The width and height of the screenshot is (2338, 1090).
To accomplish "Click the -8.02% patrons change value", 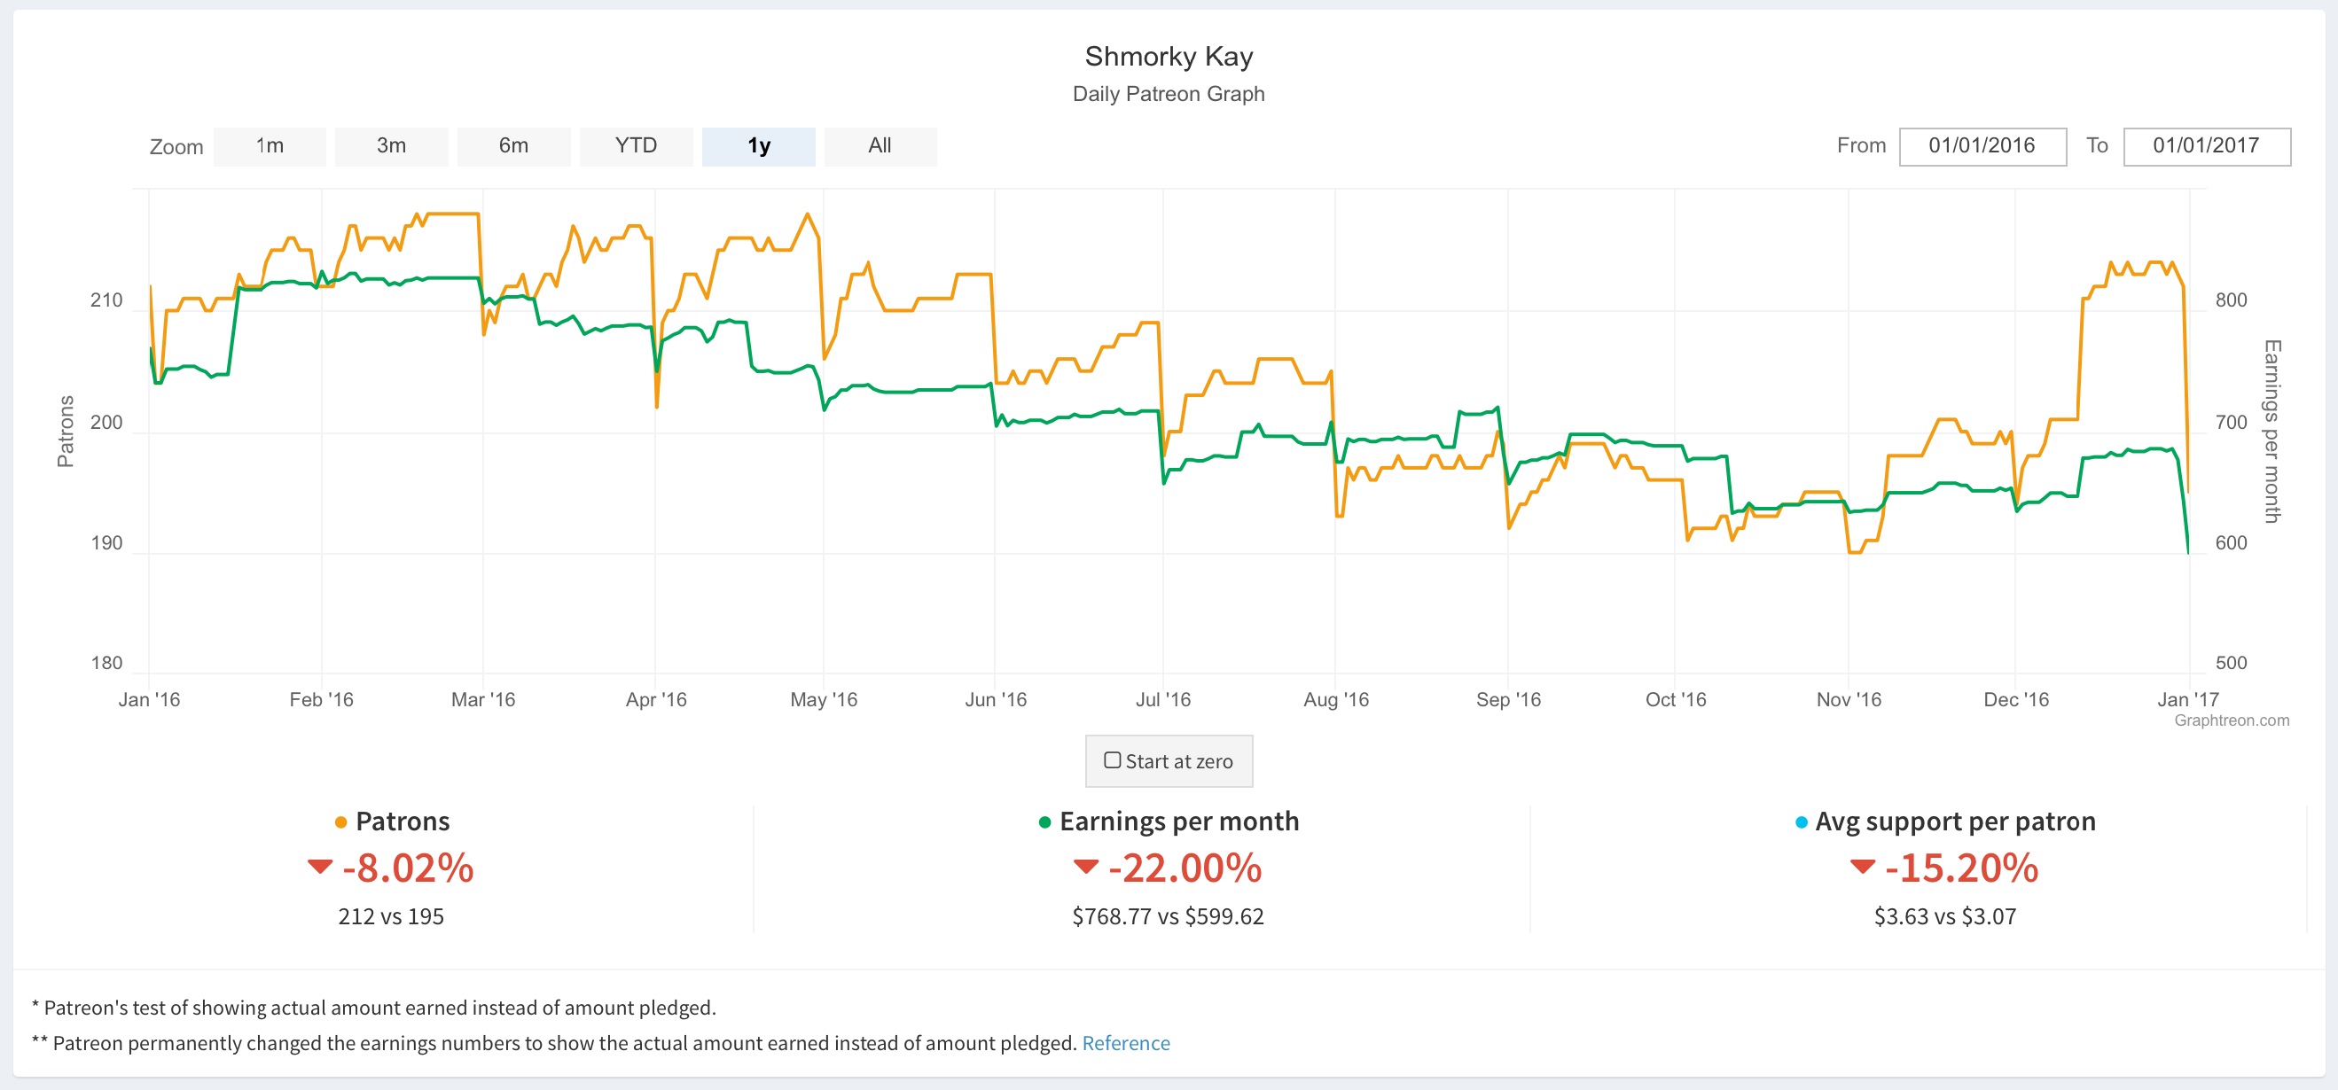I will (x=408, y=868).
